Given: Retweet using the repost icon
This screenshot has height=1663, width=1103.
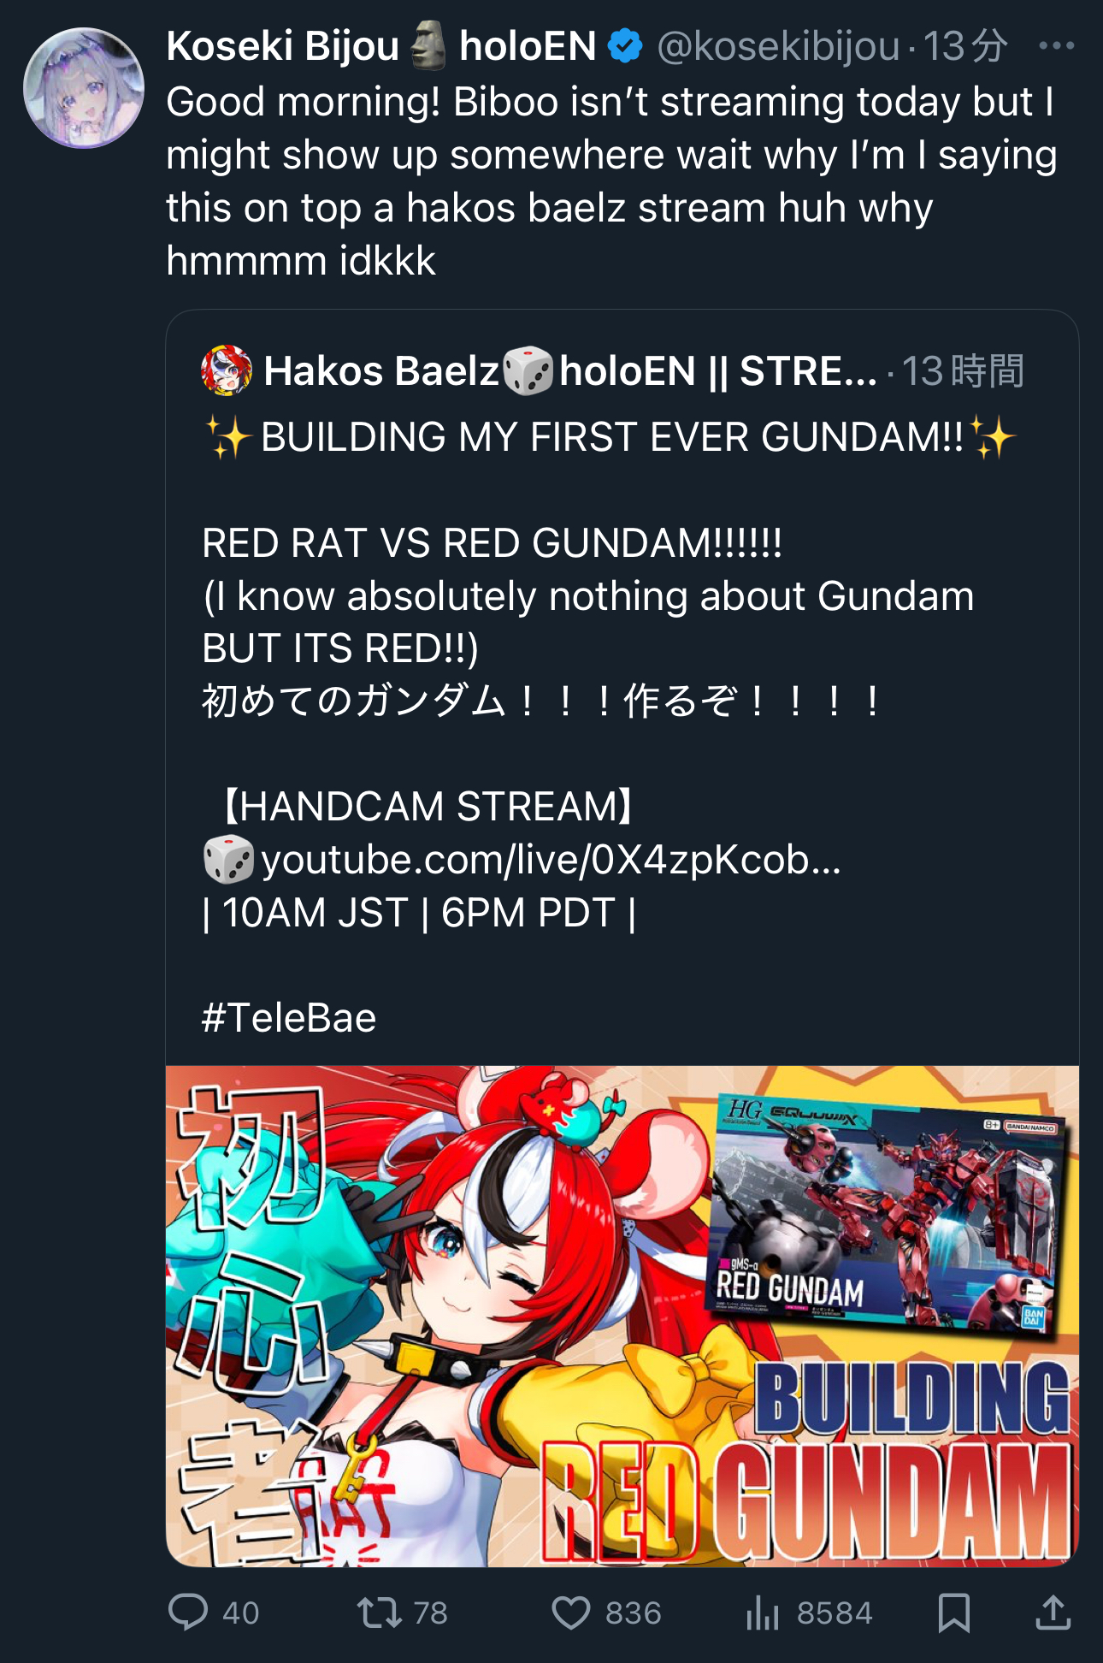Looking at the screenshot, I should pyautogui.click(x=379, y=1613).
